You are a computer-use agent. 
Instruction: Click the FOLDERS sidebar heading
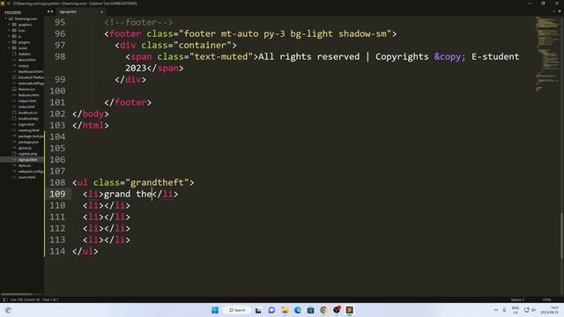pyautogui.click(x=12, y=12)
